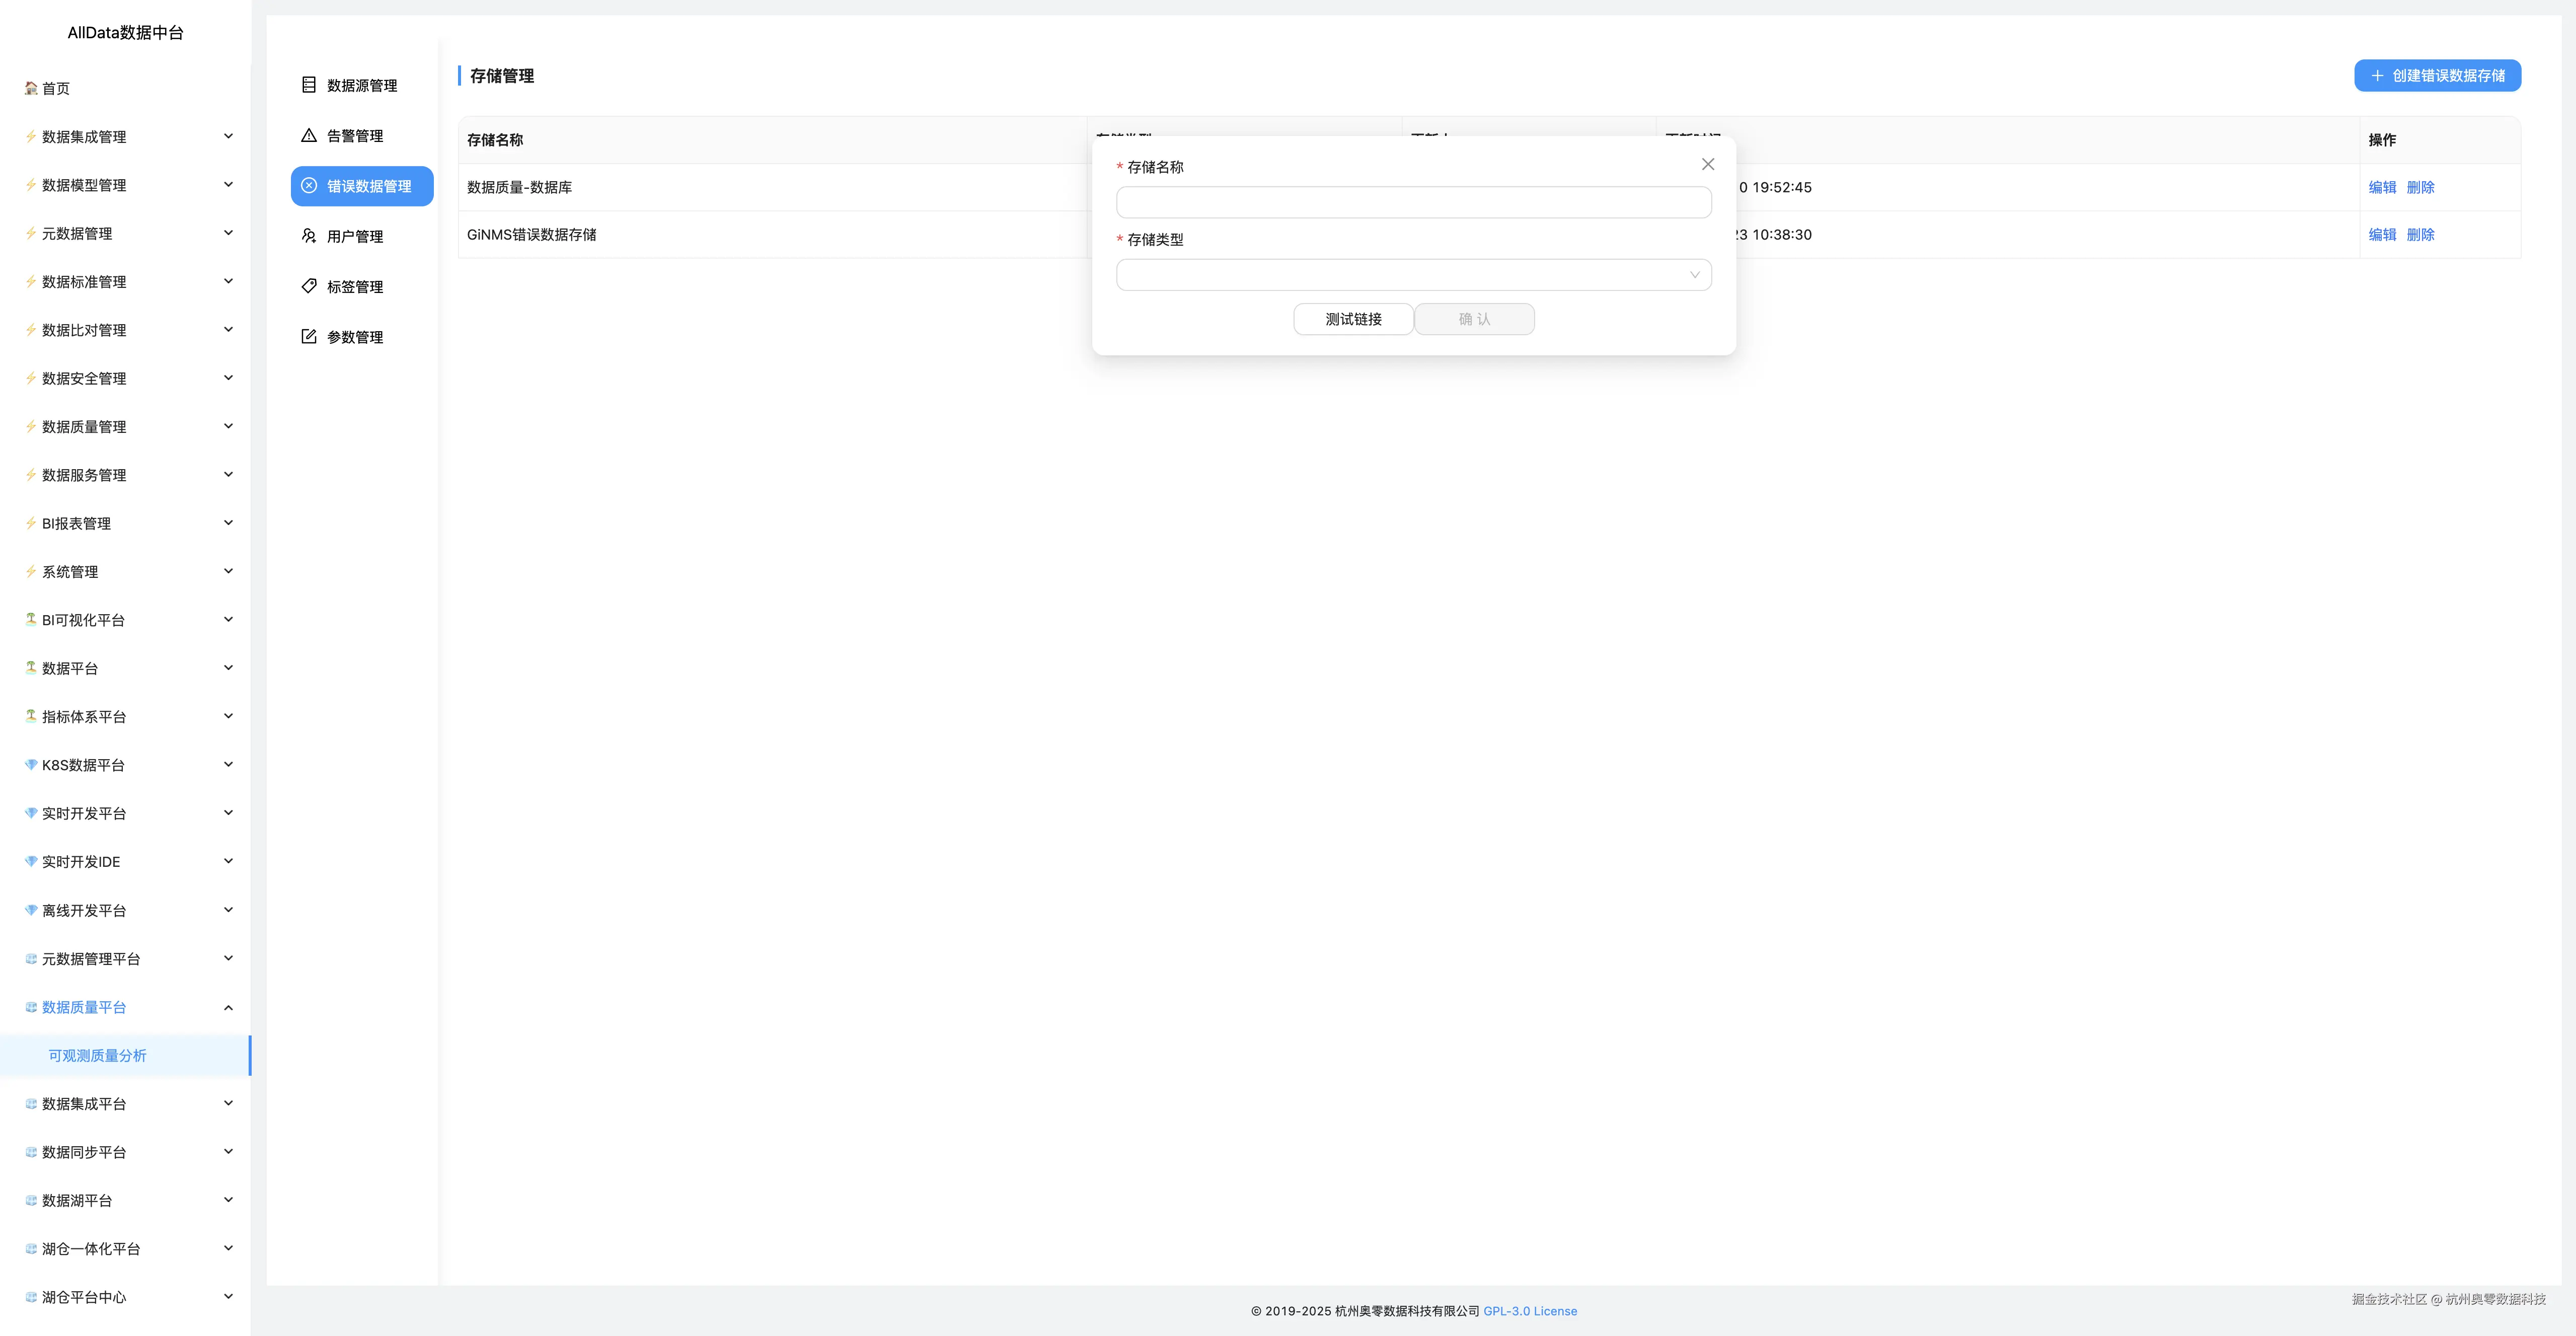The width and height of the screenshot is (2576, 1336).
Task: Expand the BI报表管理 menu chevron
Action: (x=228, y=523)
